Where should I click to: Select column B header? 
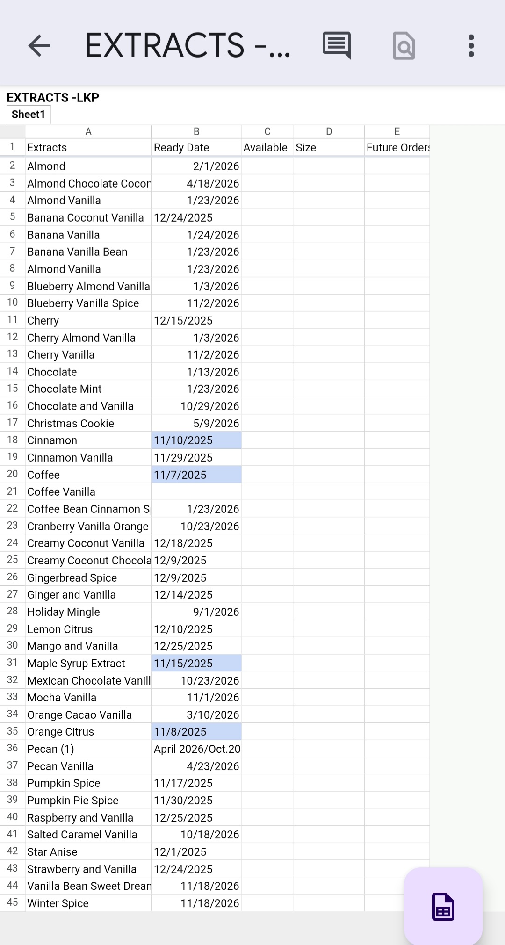click(x=196, y=132)
